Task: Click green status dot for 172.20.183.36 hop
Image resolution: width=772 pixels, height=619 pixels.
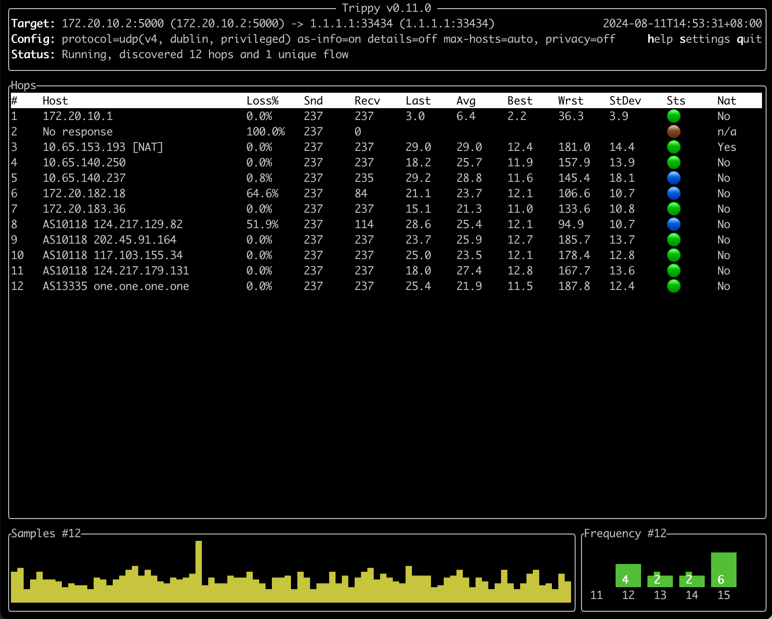Action: [x=673, y=209]
